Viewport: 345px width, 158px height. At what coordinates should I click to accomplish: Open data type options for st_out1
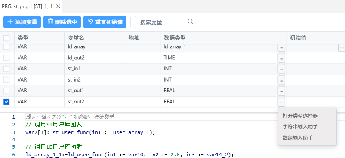coord(281,91)
